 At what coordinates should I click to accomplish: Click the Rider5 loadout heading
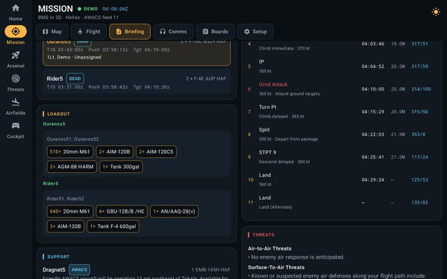coord(50,183)
